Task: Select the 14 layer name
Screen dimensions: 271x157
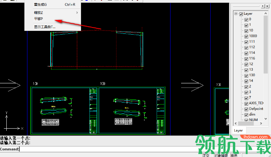Action: pos(251,81)
